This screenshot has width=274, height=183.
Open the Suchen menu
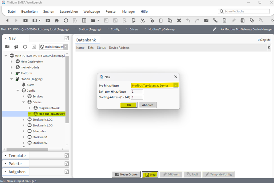[49, 11]
